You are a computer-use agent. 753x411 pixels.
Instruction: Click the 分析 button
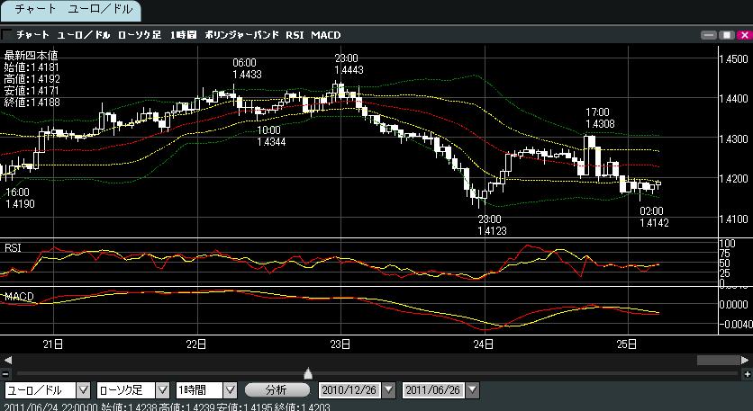click(277, 390)
